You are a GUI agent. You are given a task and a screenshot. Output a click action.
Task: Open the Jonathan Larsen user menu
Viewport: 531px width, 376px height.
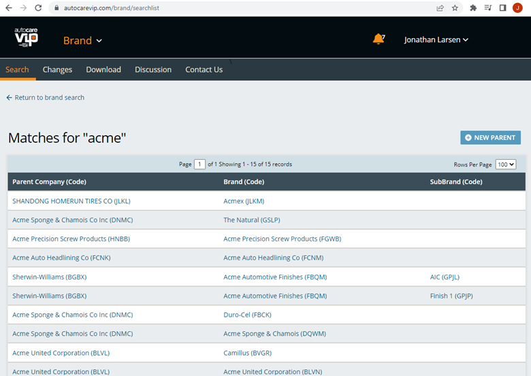[436, 39]
